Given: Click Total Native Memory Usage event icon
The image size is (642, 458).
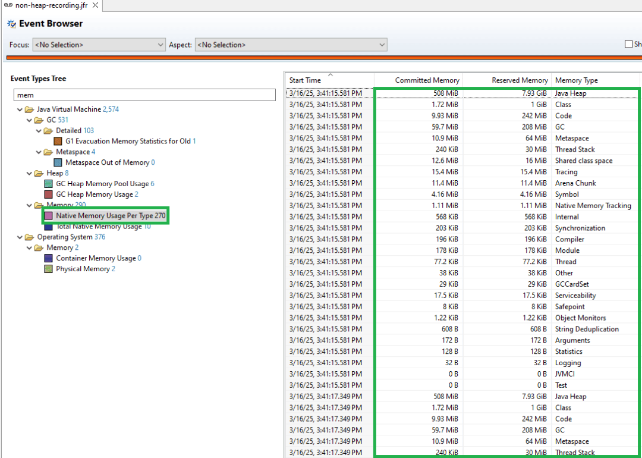Looking at the screenshot, I should pyautogui.click(x=48, y=227).
